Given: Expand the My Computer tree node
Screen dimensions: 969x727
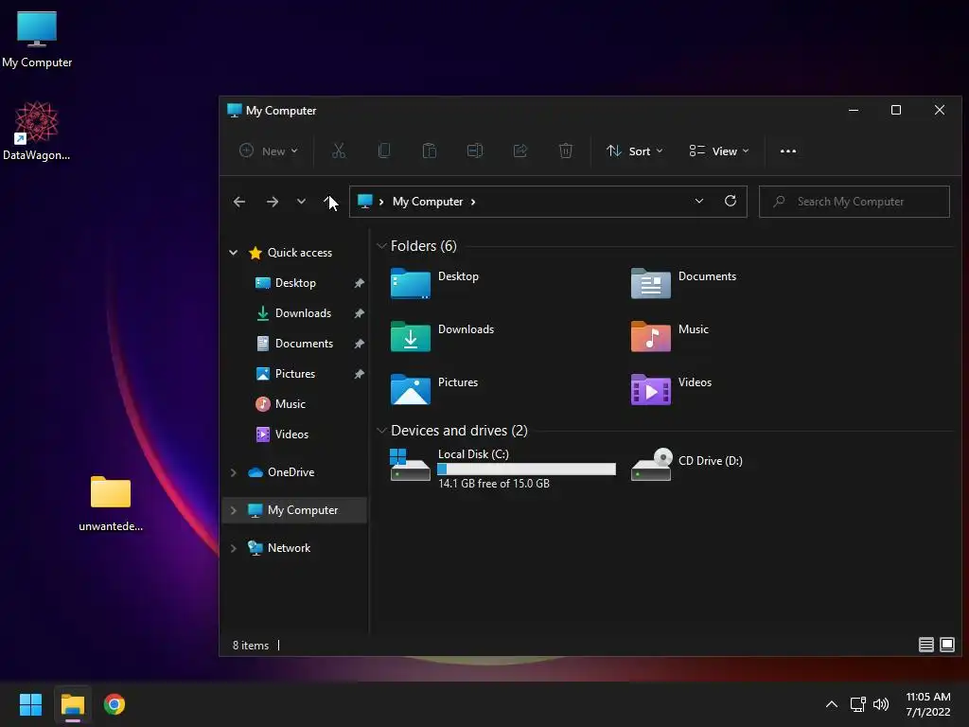Looking at the screenshot, I should point(233,510).
